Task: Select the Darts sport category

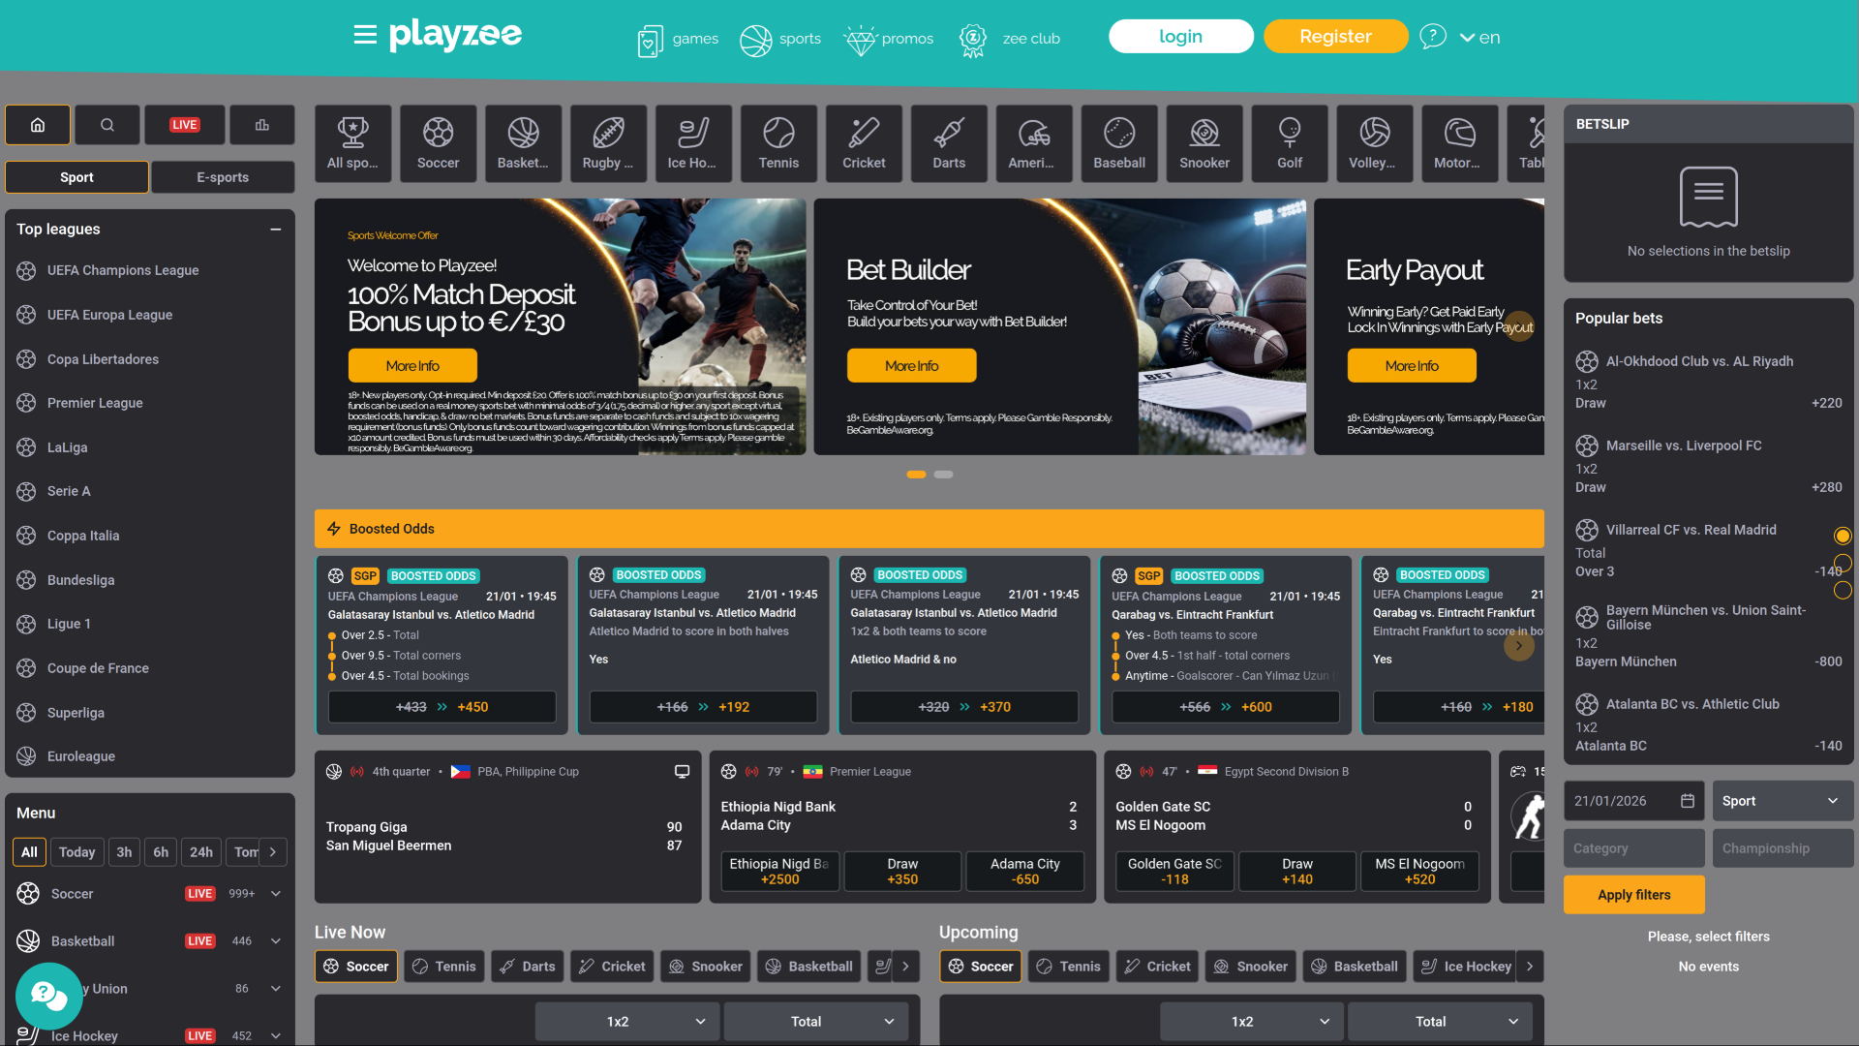Action: tap(948, 142)
